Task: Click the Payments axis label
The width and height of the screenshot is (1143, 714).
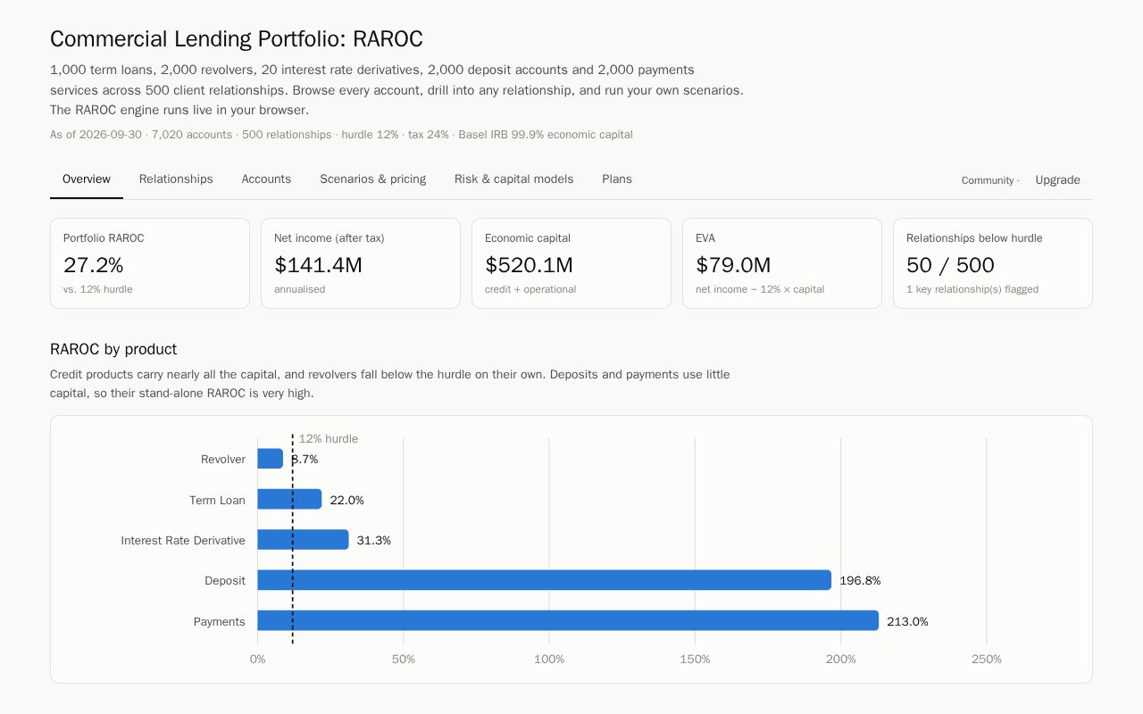Action: click(220, 621)
